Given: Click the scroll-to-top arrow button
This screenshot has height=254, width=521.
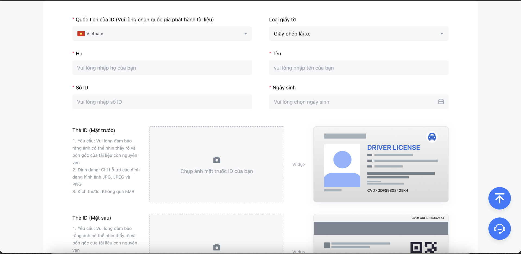Looking at the screenshot, I should coord(500,198).
